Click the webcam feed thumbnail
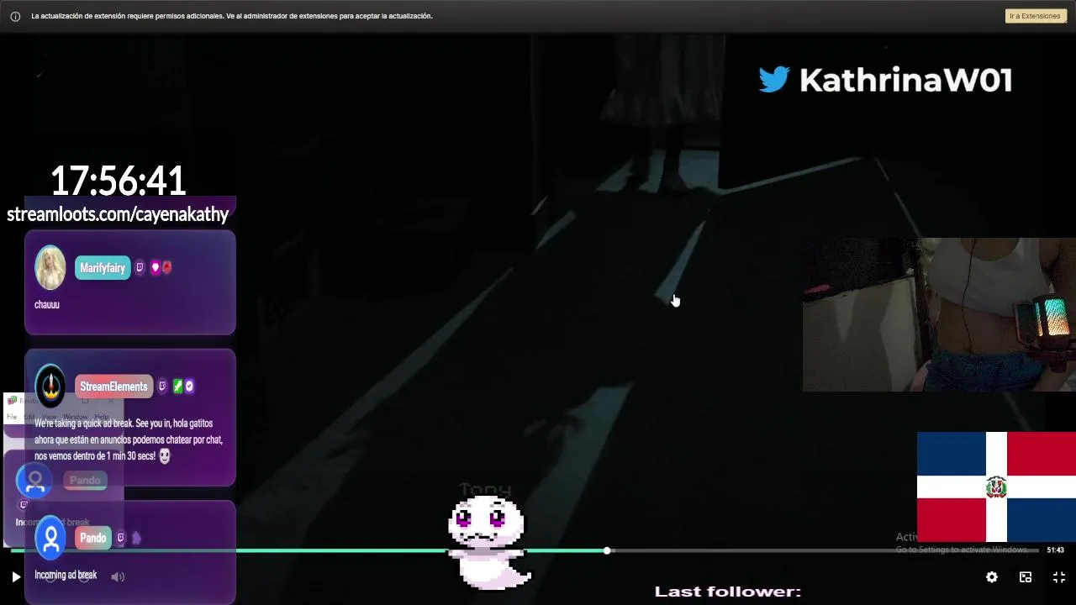 coord(939,314)
